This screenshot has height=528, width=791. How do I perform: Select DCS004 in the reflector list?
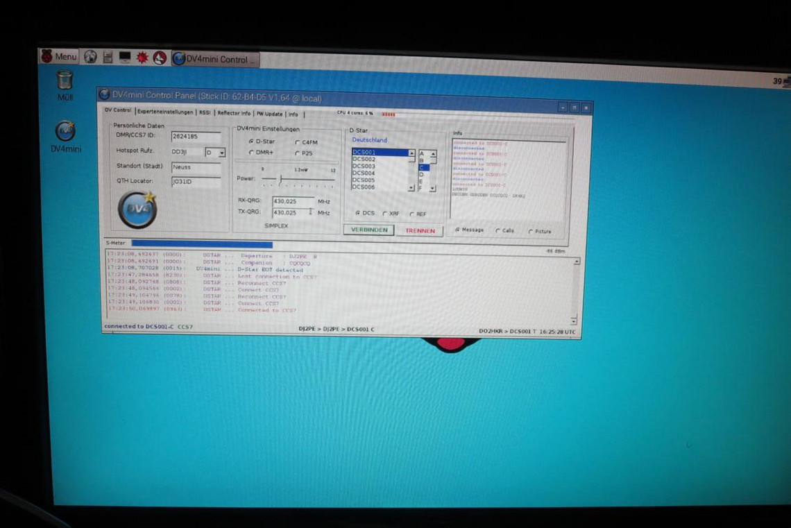380,173
